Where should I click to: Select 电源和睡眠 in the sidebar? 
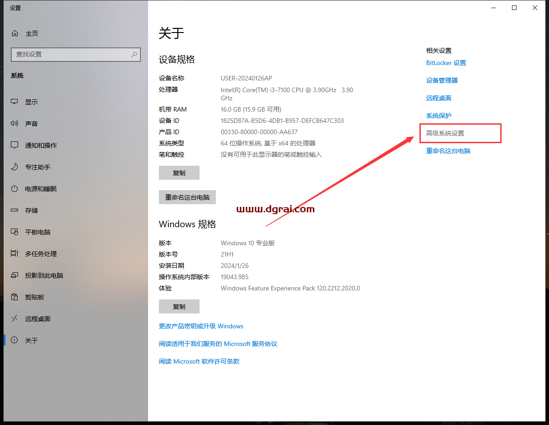point(76,189)
